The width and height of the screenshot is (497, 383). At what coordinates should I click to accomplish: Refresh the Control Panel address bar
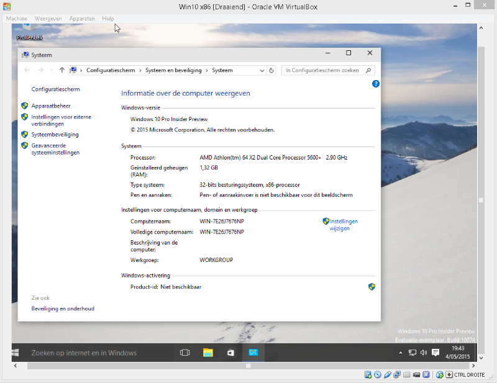coord(271,71)
